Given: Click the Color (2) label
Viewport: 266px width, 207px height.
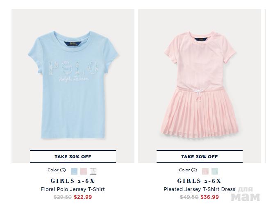Looking at the screenshot, I should point(188,170).
